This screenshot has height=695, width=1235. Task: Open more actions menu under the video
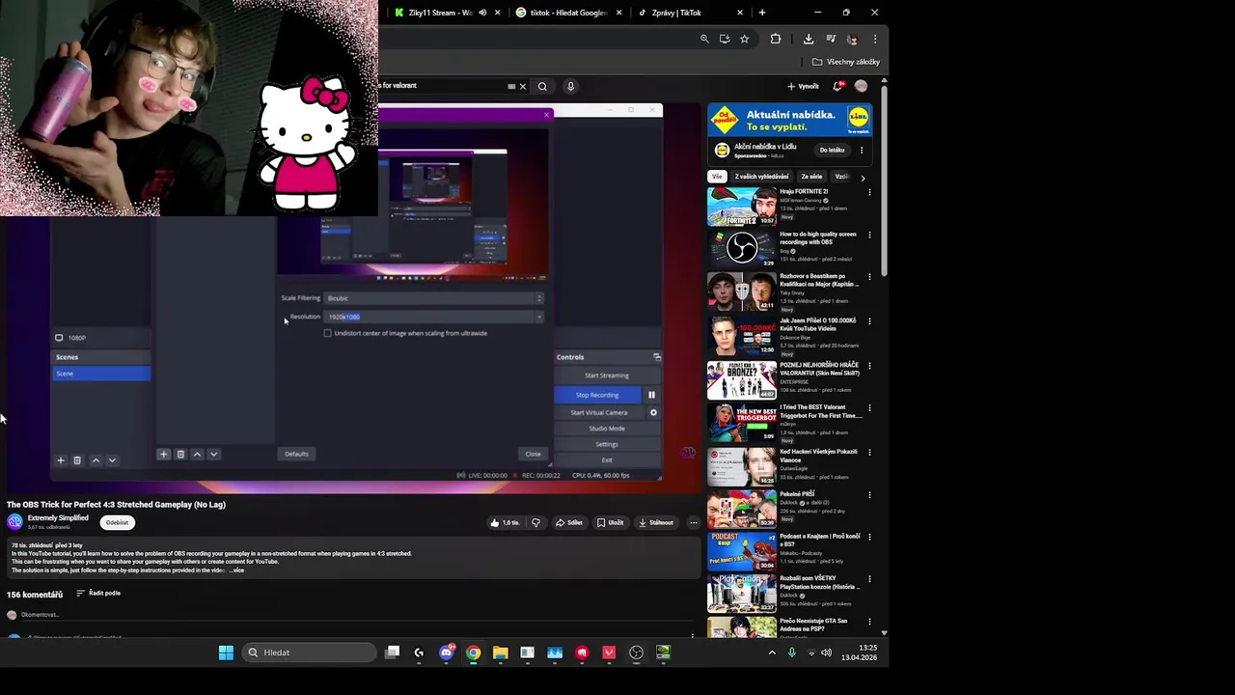click(693, 522)
